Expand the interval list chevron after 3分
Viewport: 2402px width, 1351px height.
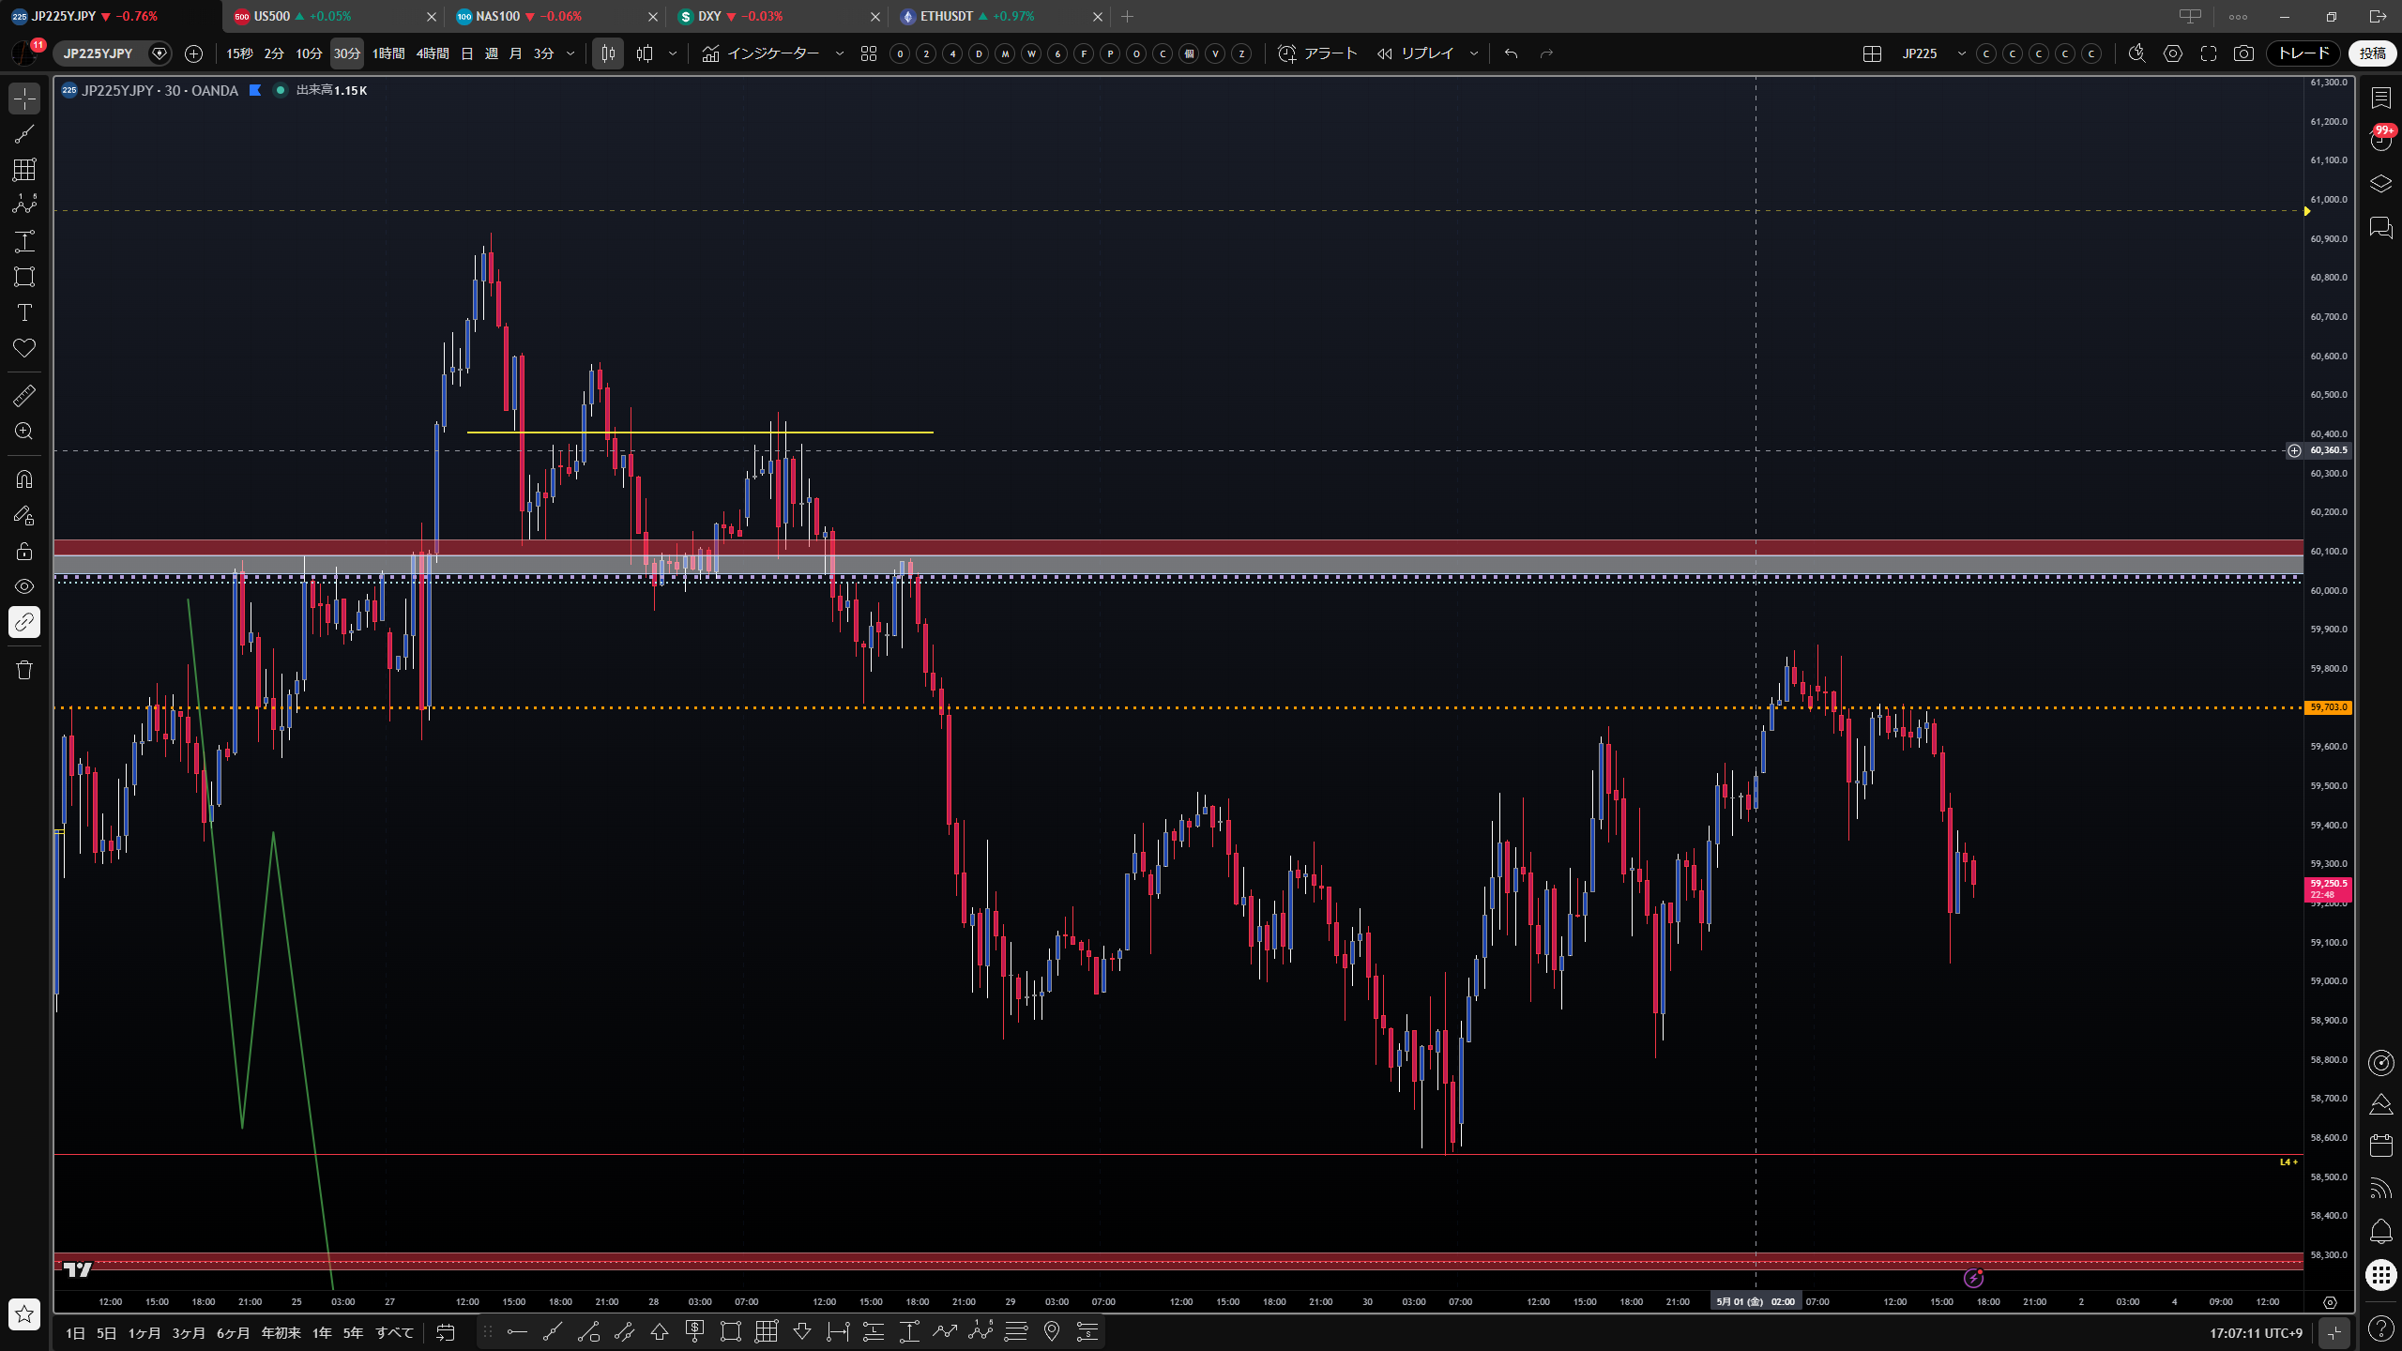[x=570, y=53]
